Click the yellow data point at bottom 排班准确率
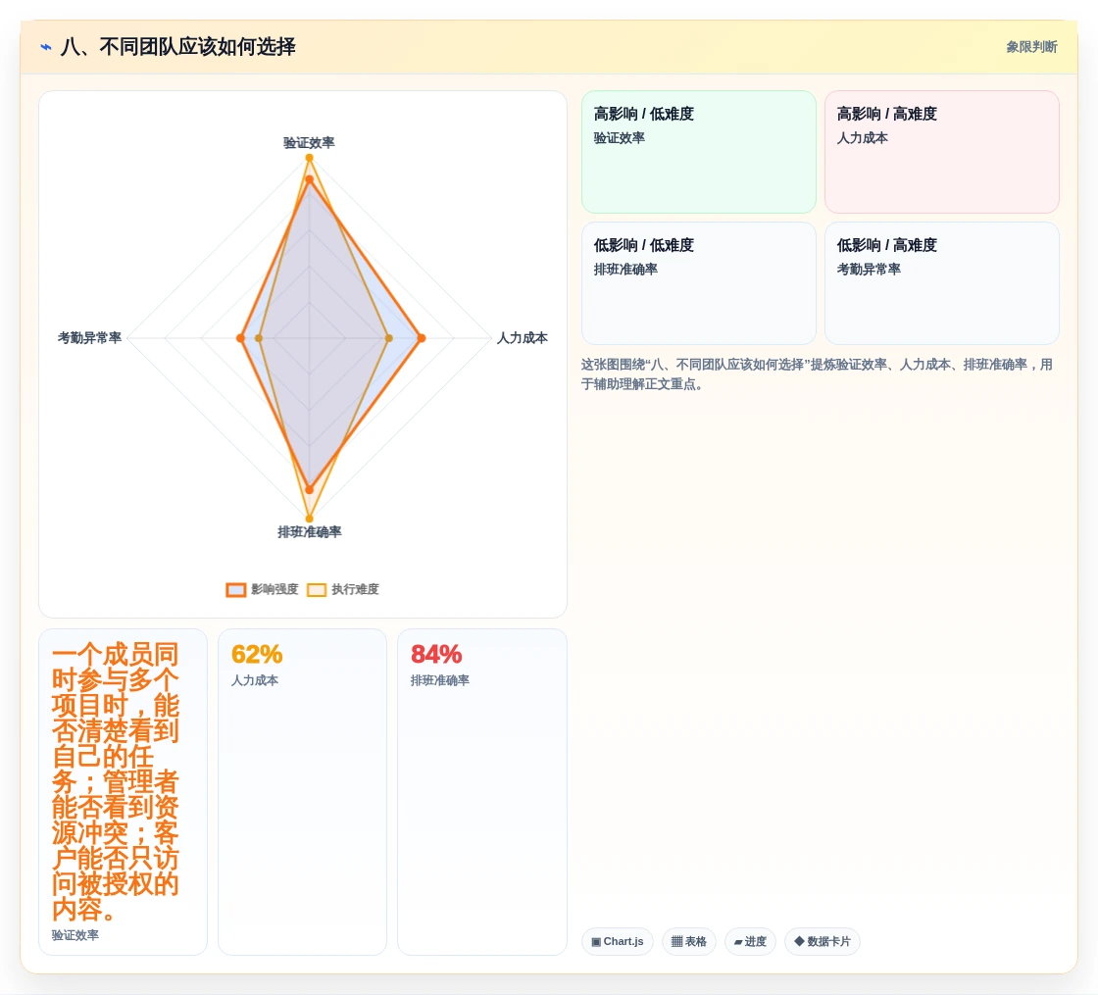Image resolution: width=1098 pixels, height=995 pixels. [x=309, y=519]
